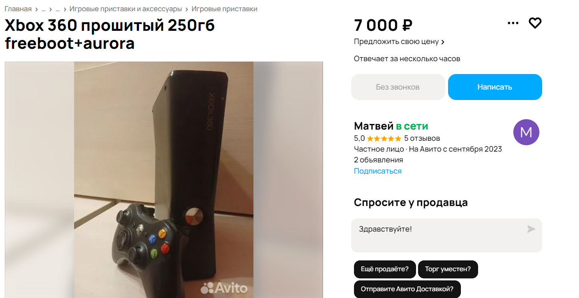Go to 'Главная' breadcrumb
Screen dimensions: 579x298
click(18, 9)
